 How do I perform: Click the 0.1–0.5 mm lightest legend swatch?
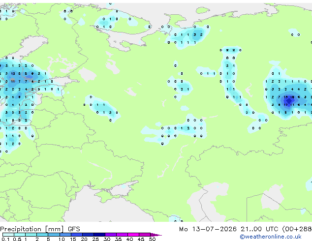tap(8, 235)
